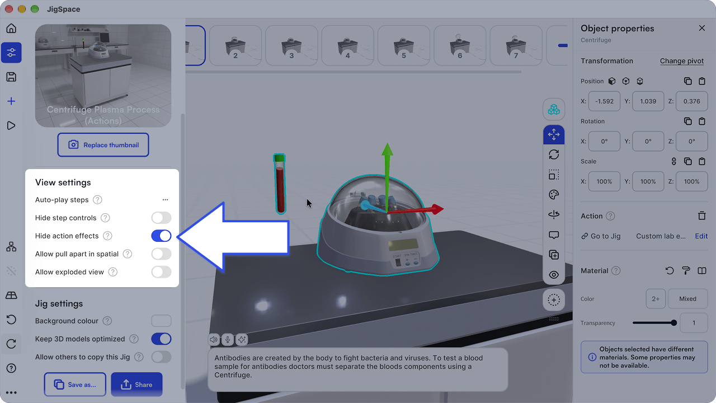Click the Position X field -1.592
The height and width of the screenshot is (403, 716).
tap(604, 101)
